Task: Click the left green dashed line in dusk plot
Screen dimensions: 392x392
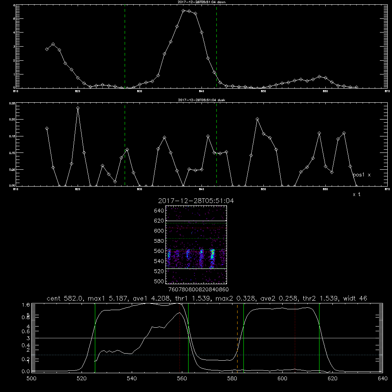Action: [125, 144]
